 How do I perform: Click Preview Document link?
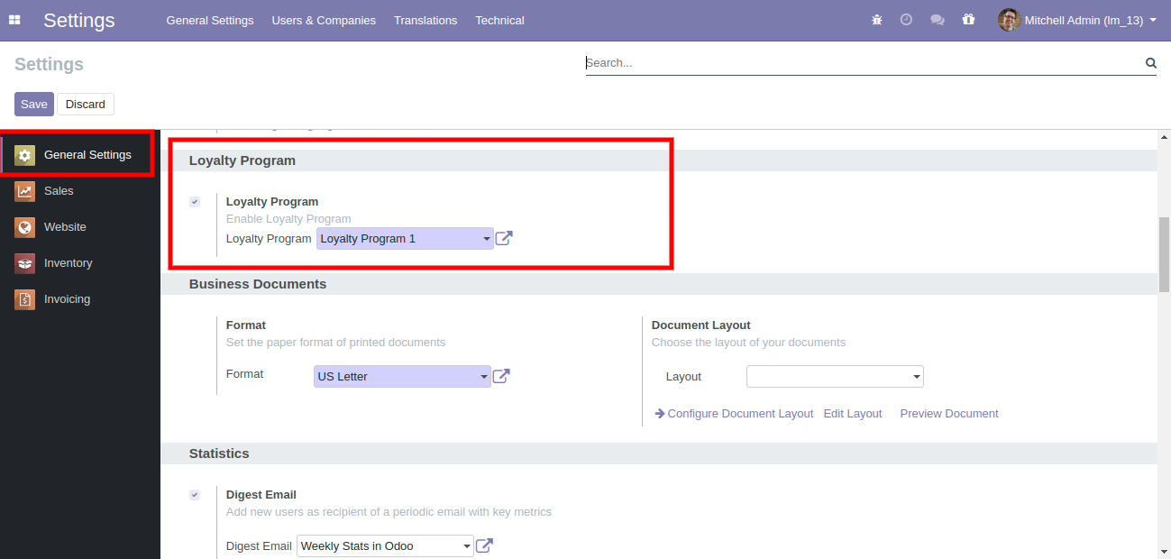click(949, 413)
